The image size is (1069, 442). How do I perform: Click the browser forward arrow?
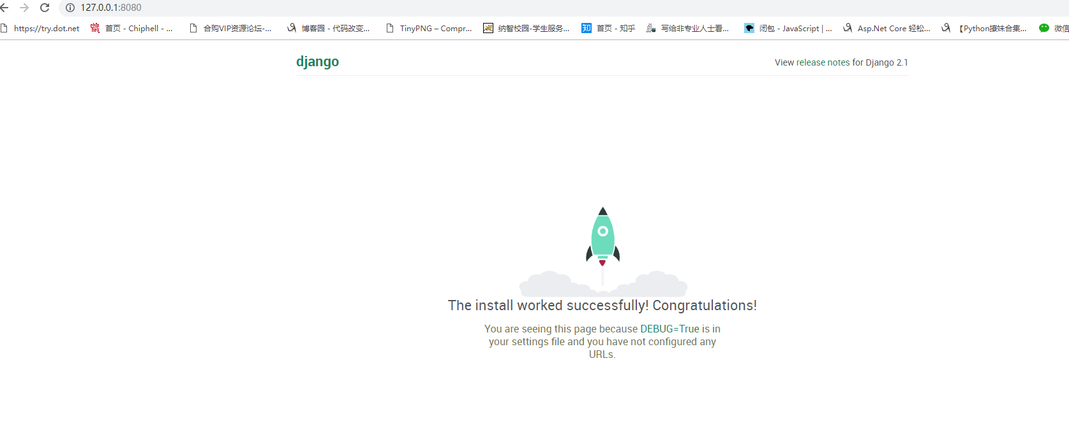click(x=24, y=8)
